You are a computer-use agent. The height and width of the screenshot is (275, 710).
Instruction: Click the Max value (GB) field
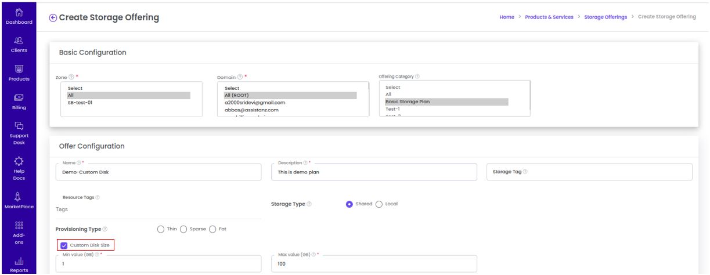click(374, 264)
